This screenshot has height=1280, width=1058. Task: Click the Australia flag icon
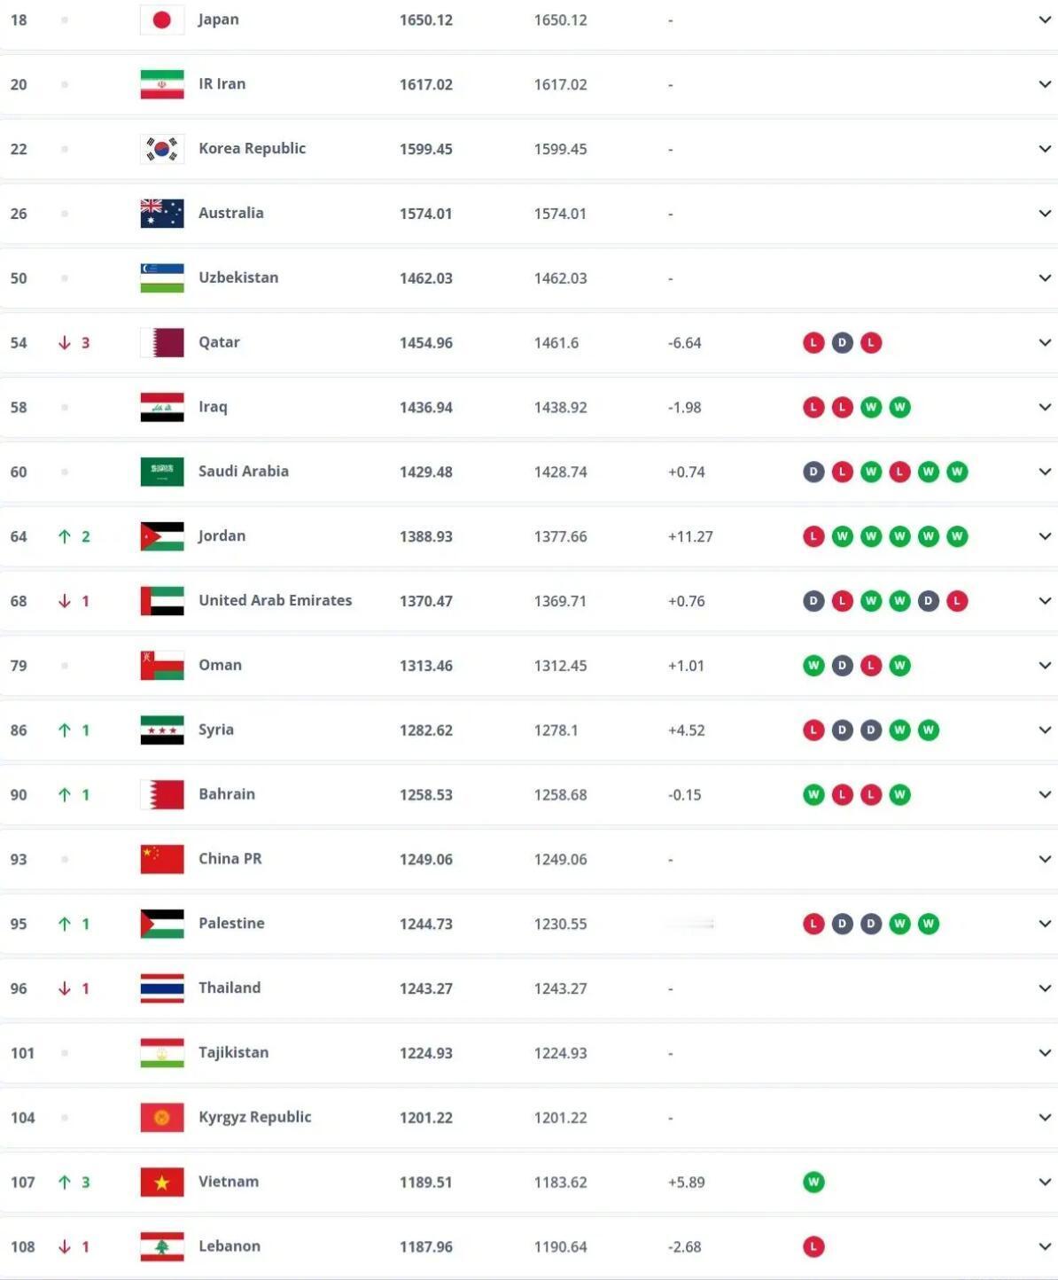click(162, 214)
